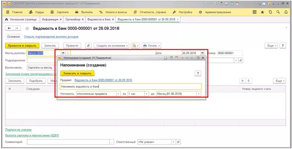
Task: Move row down with the down arrow button
Action: tap(249, 81)
